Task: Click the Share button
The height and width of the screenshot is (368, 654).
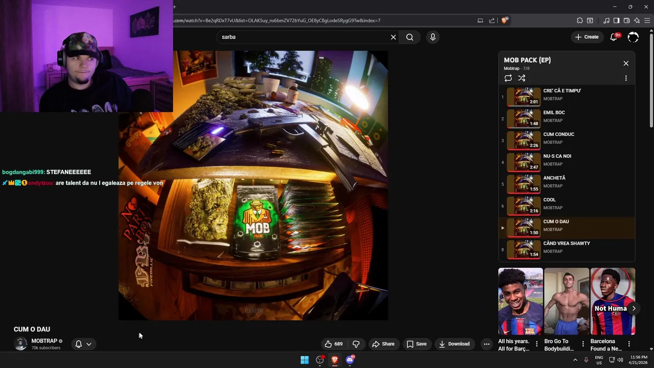Action: pyautogui.click(x=383, y=344)
